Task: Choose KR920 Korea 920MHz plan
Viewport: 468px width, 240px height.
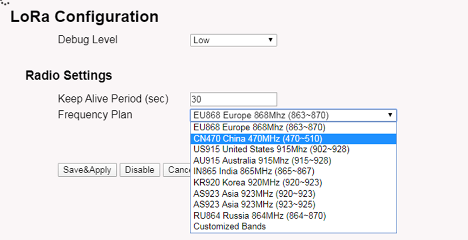Action: pyautogui.click(x=293, y=183)
